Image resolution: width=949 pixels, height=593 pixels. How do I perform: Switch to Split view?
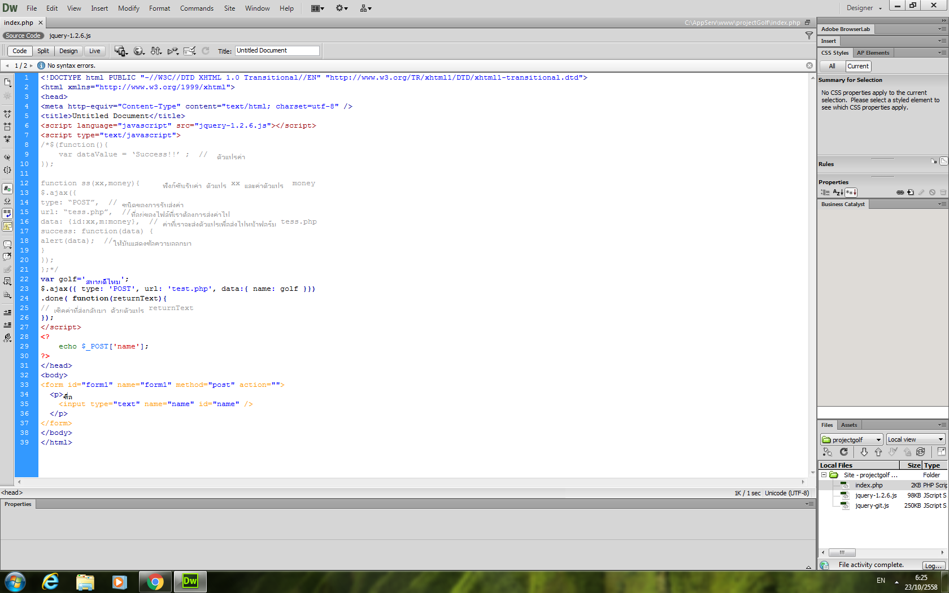click(43, 51)
